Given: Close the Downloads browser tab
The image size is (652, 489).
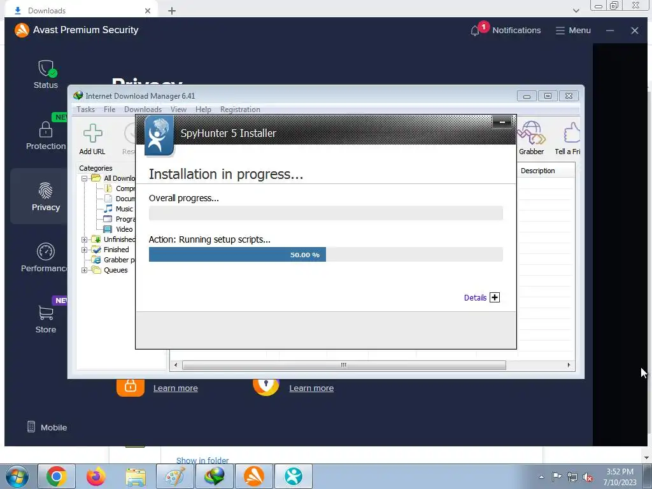Looking at the screenshot, I should [148, 11].
